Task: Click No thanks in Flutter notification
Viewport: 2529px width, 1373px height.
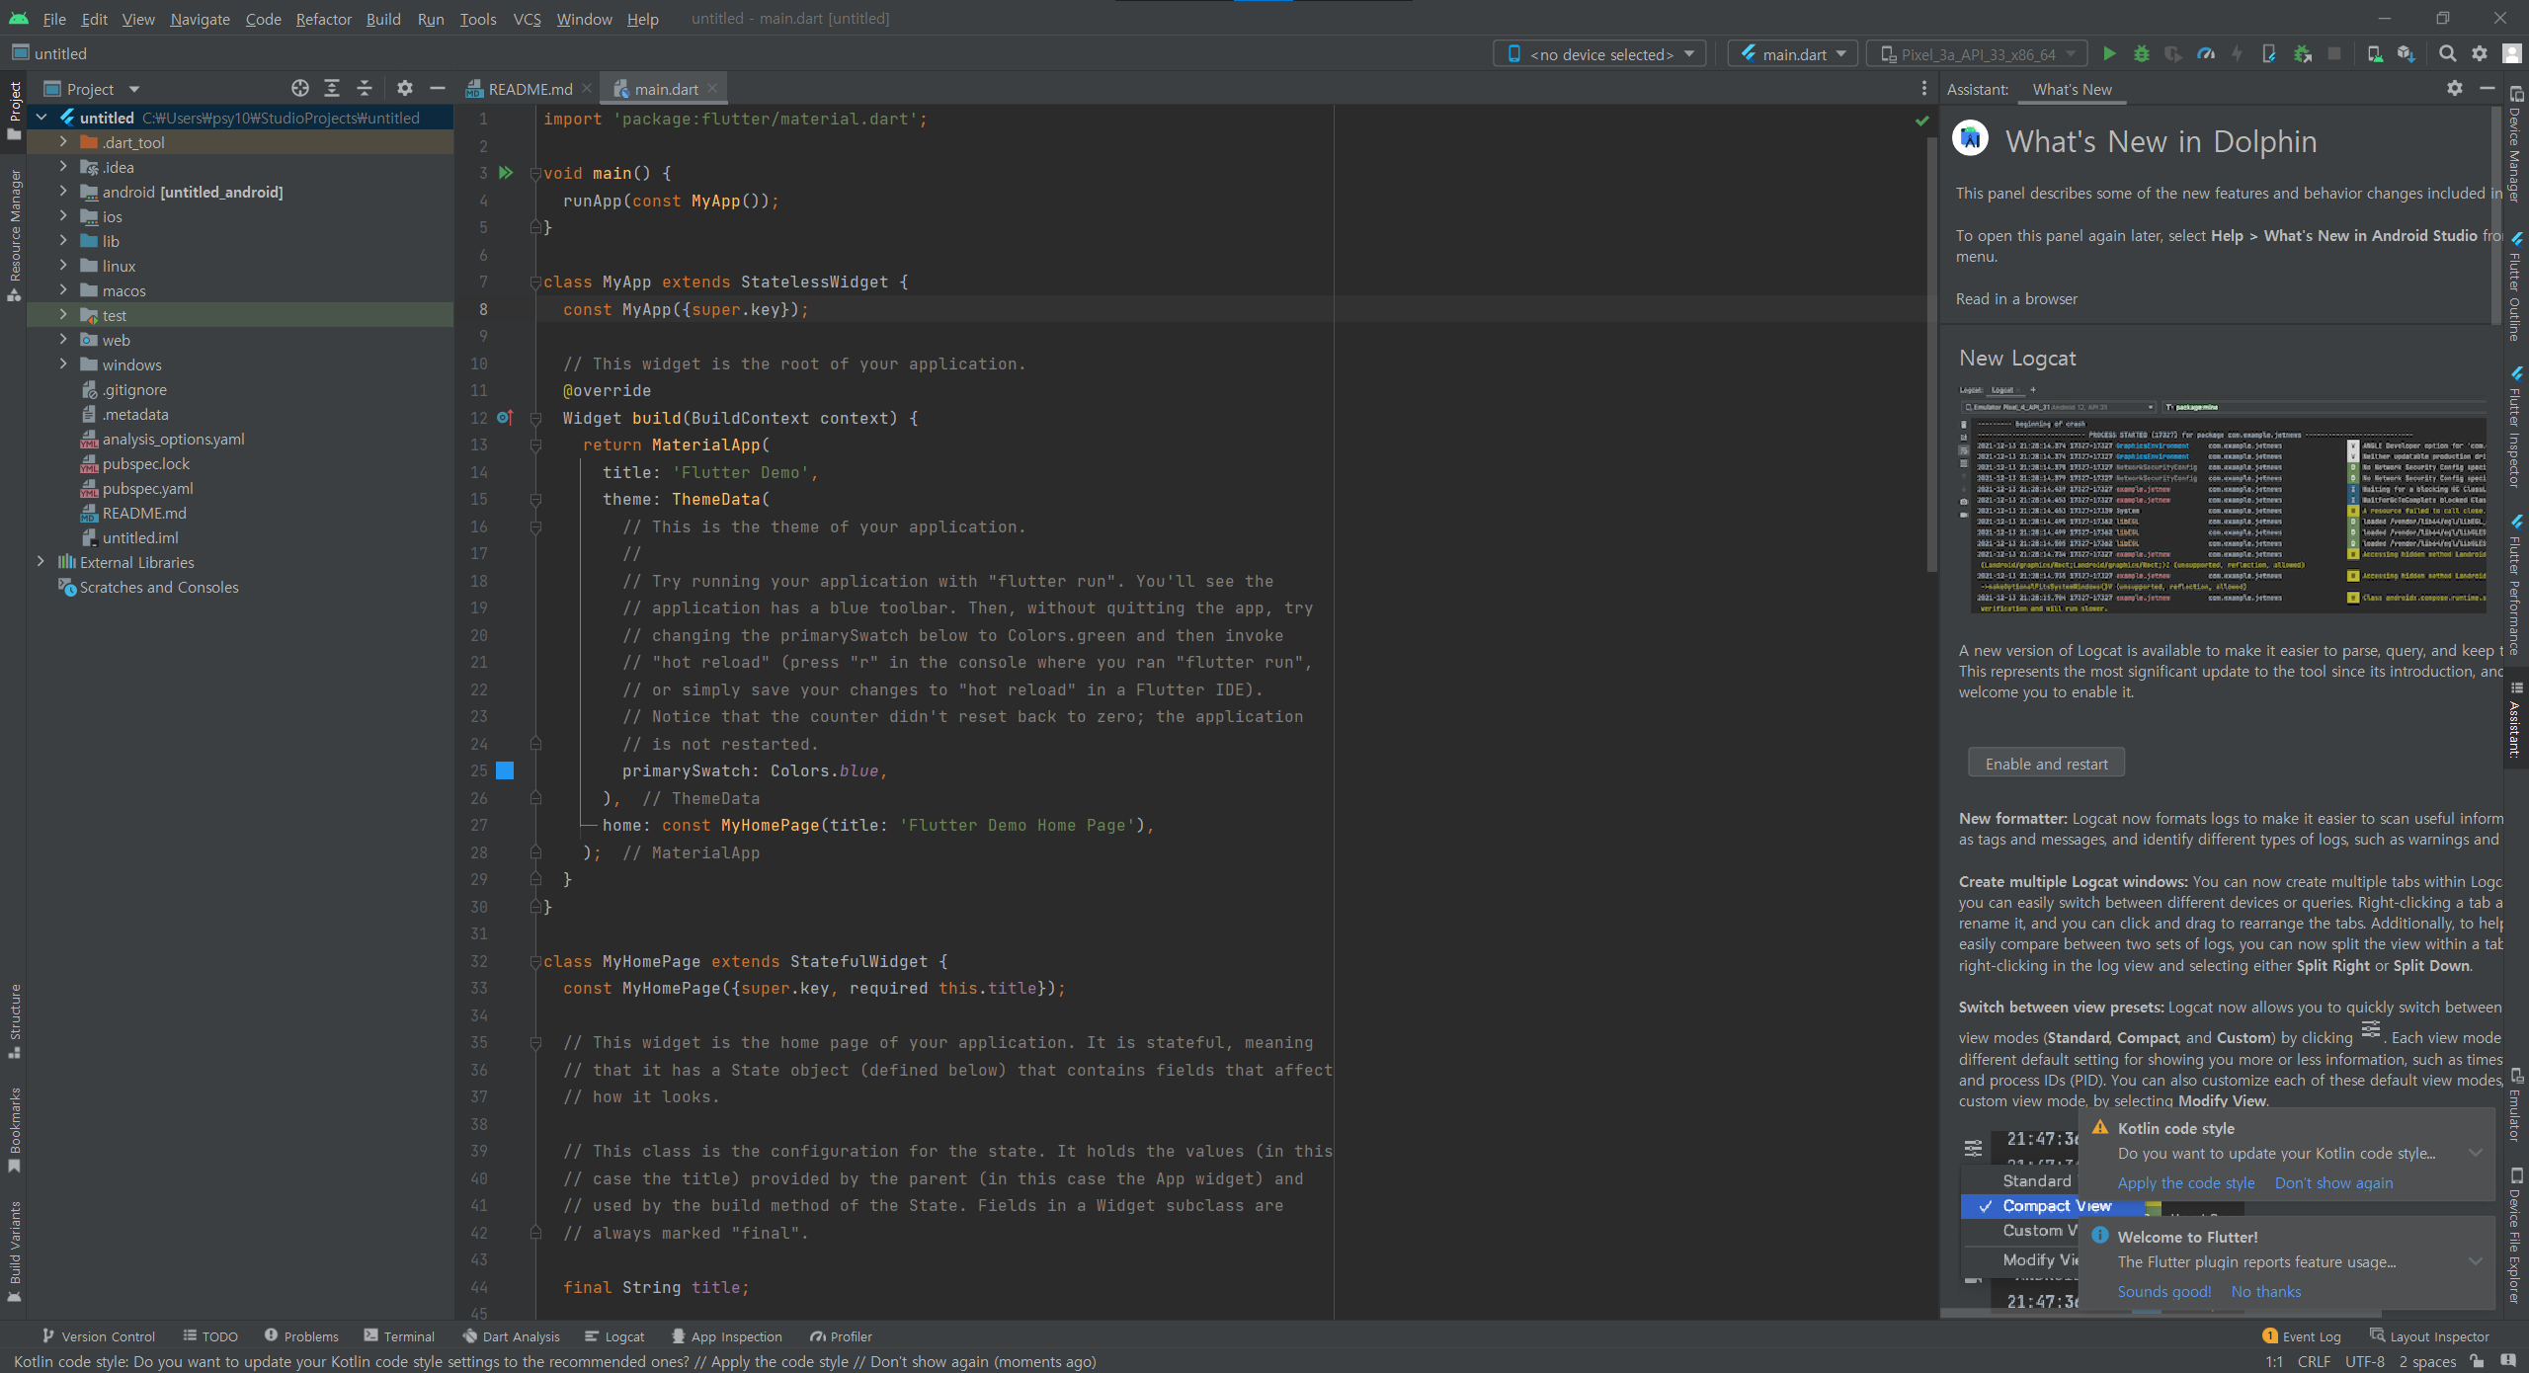Action: click(2265, 1292)
